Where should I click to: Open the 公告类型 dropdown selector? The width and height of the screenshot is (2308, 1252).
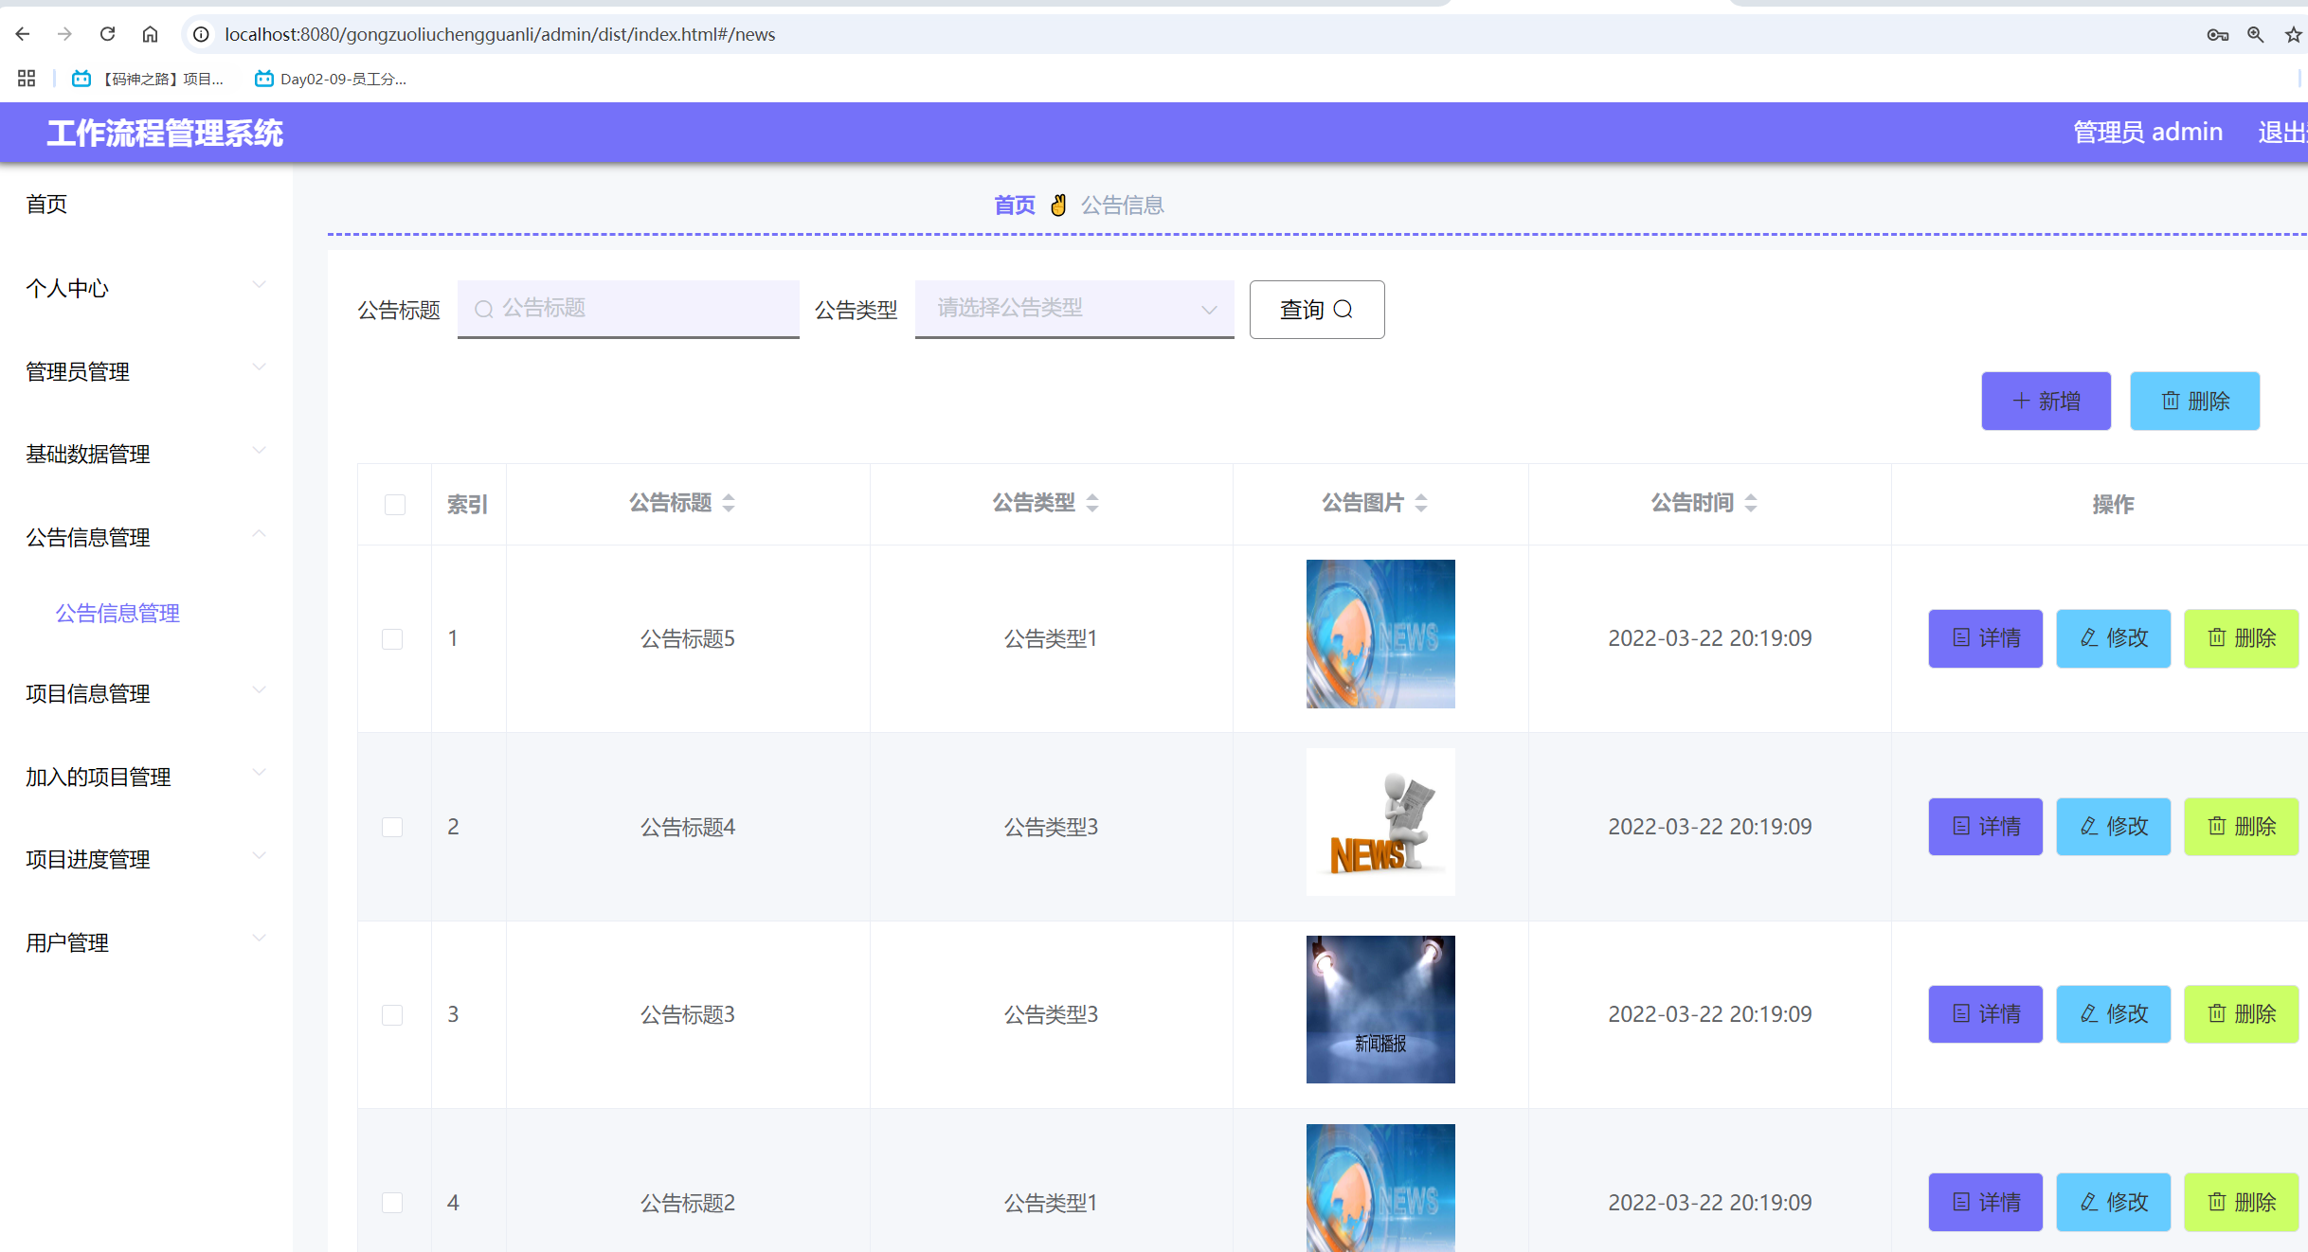pos(1073,309)
